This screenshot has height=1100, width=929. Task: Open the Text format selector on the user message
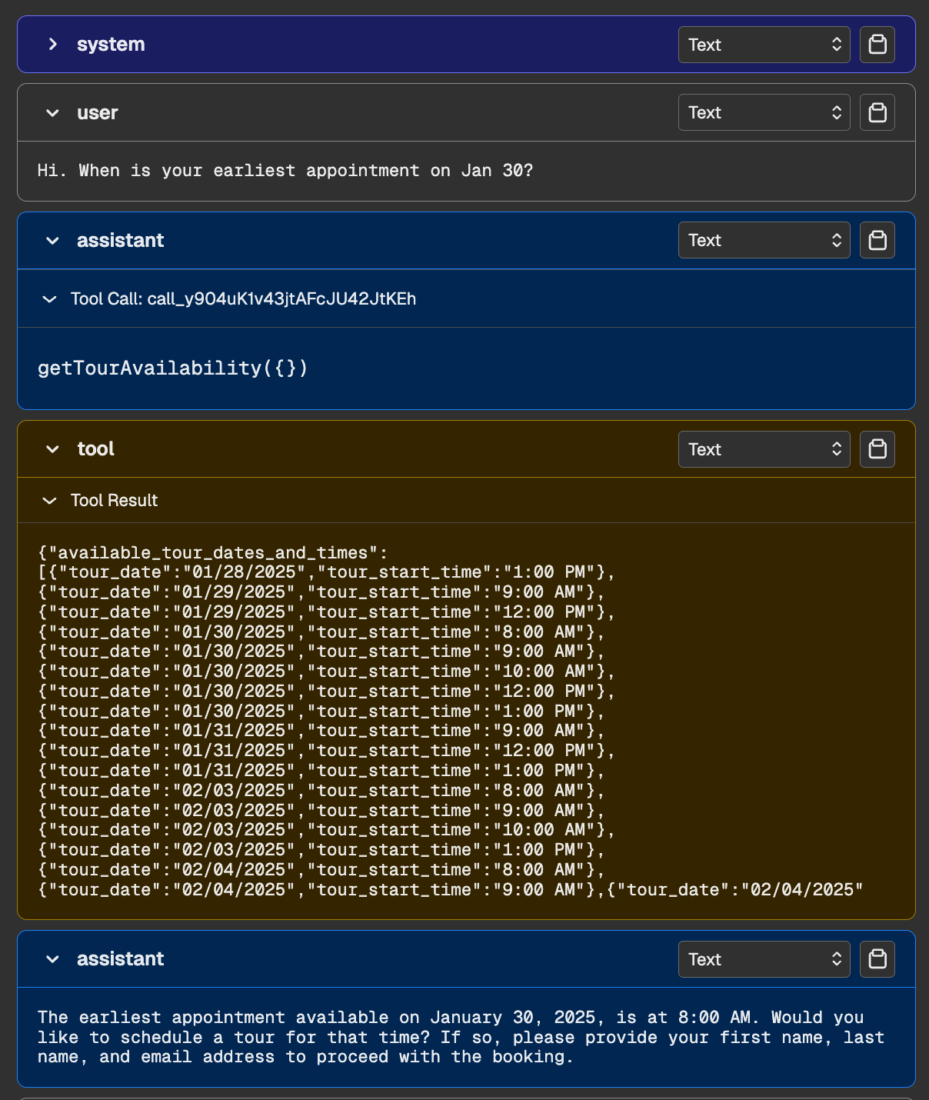(x=764, y=112)
